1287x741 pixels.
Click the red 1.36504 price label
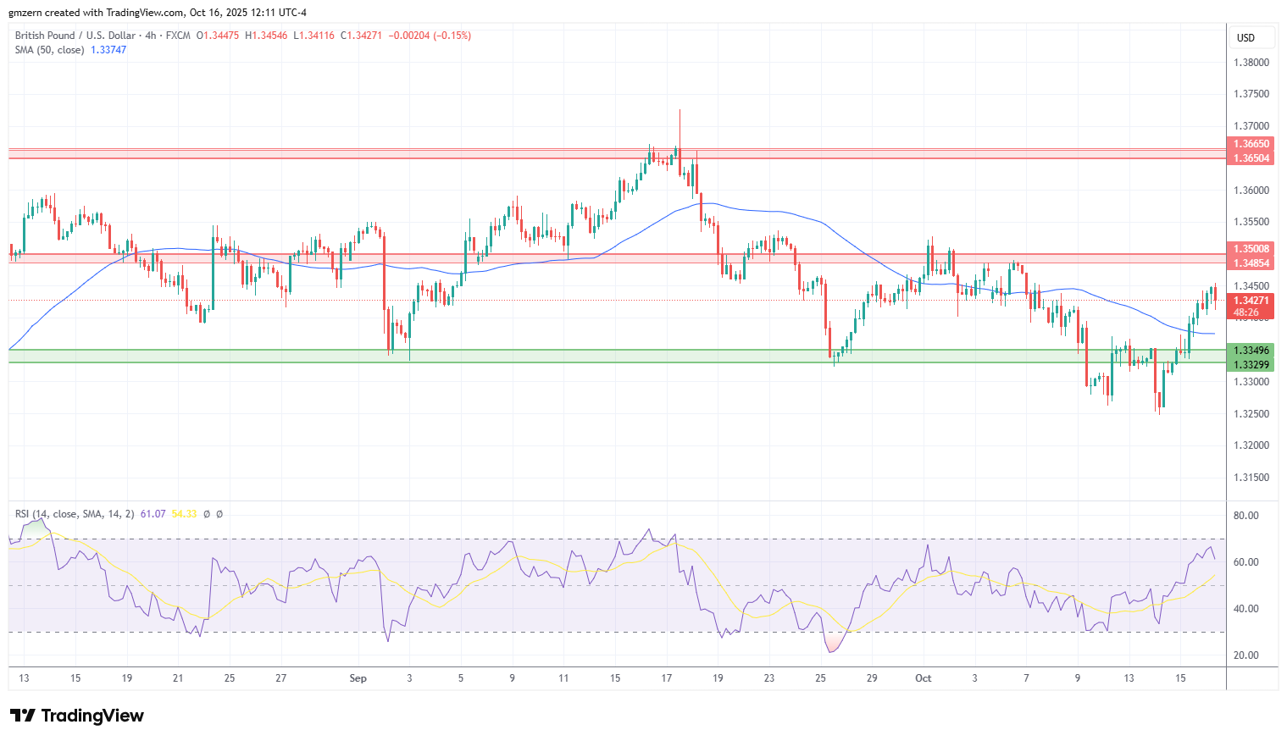(x=1251, y=158)
